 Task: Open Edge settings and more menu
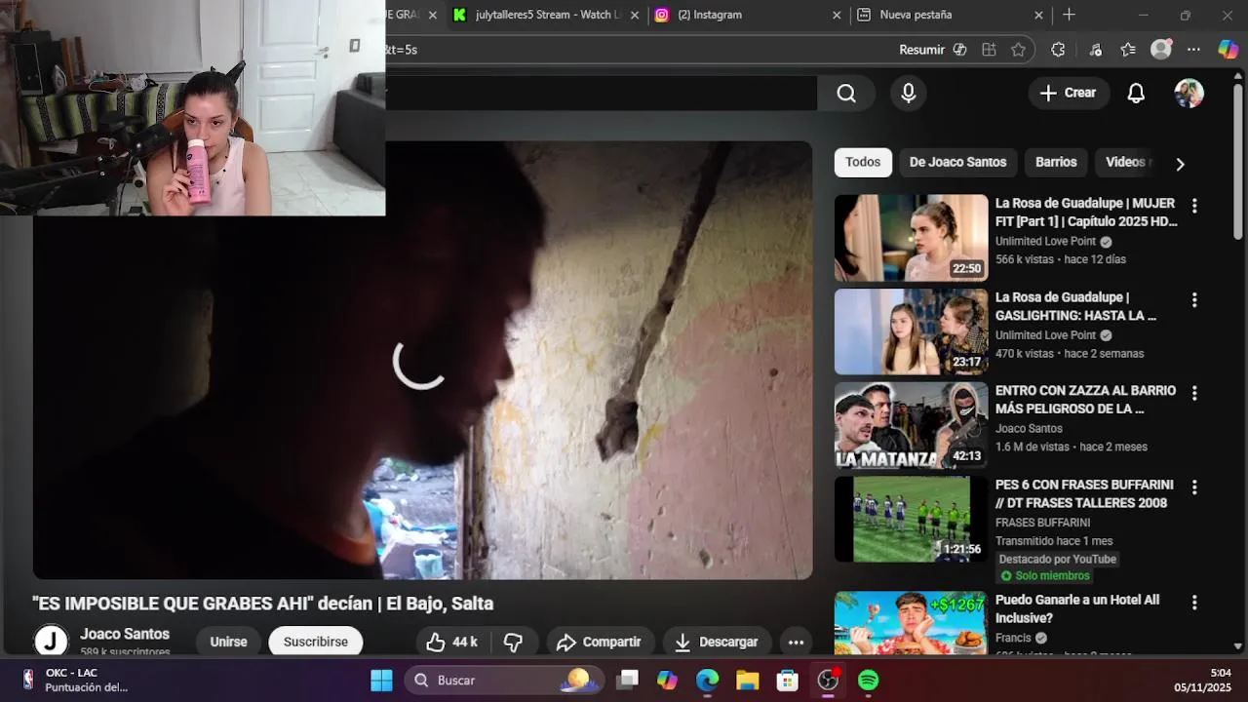(1193, 50)
